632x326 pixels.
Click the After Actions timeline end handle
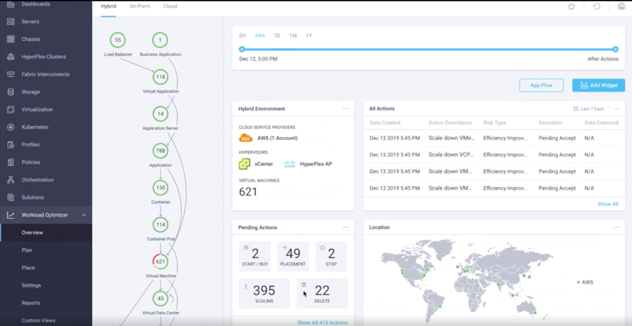(x=615, y=49)
